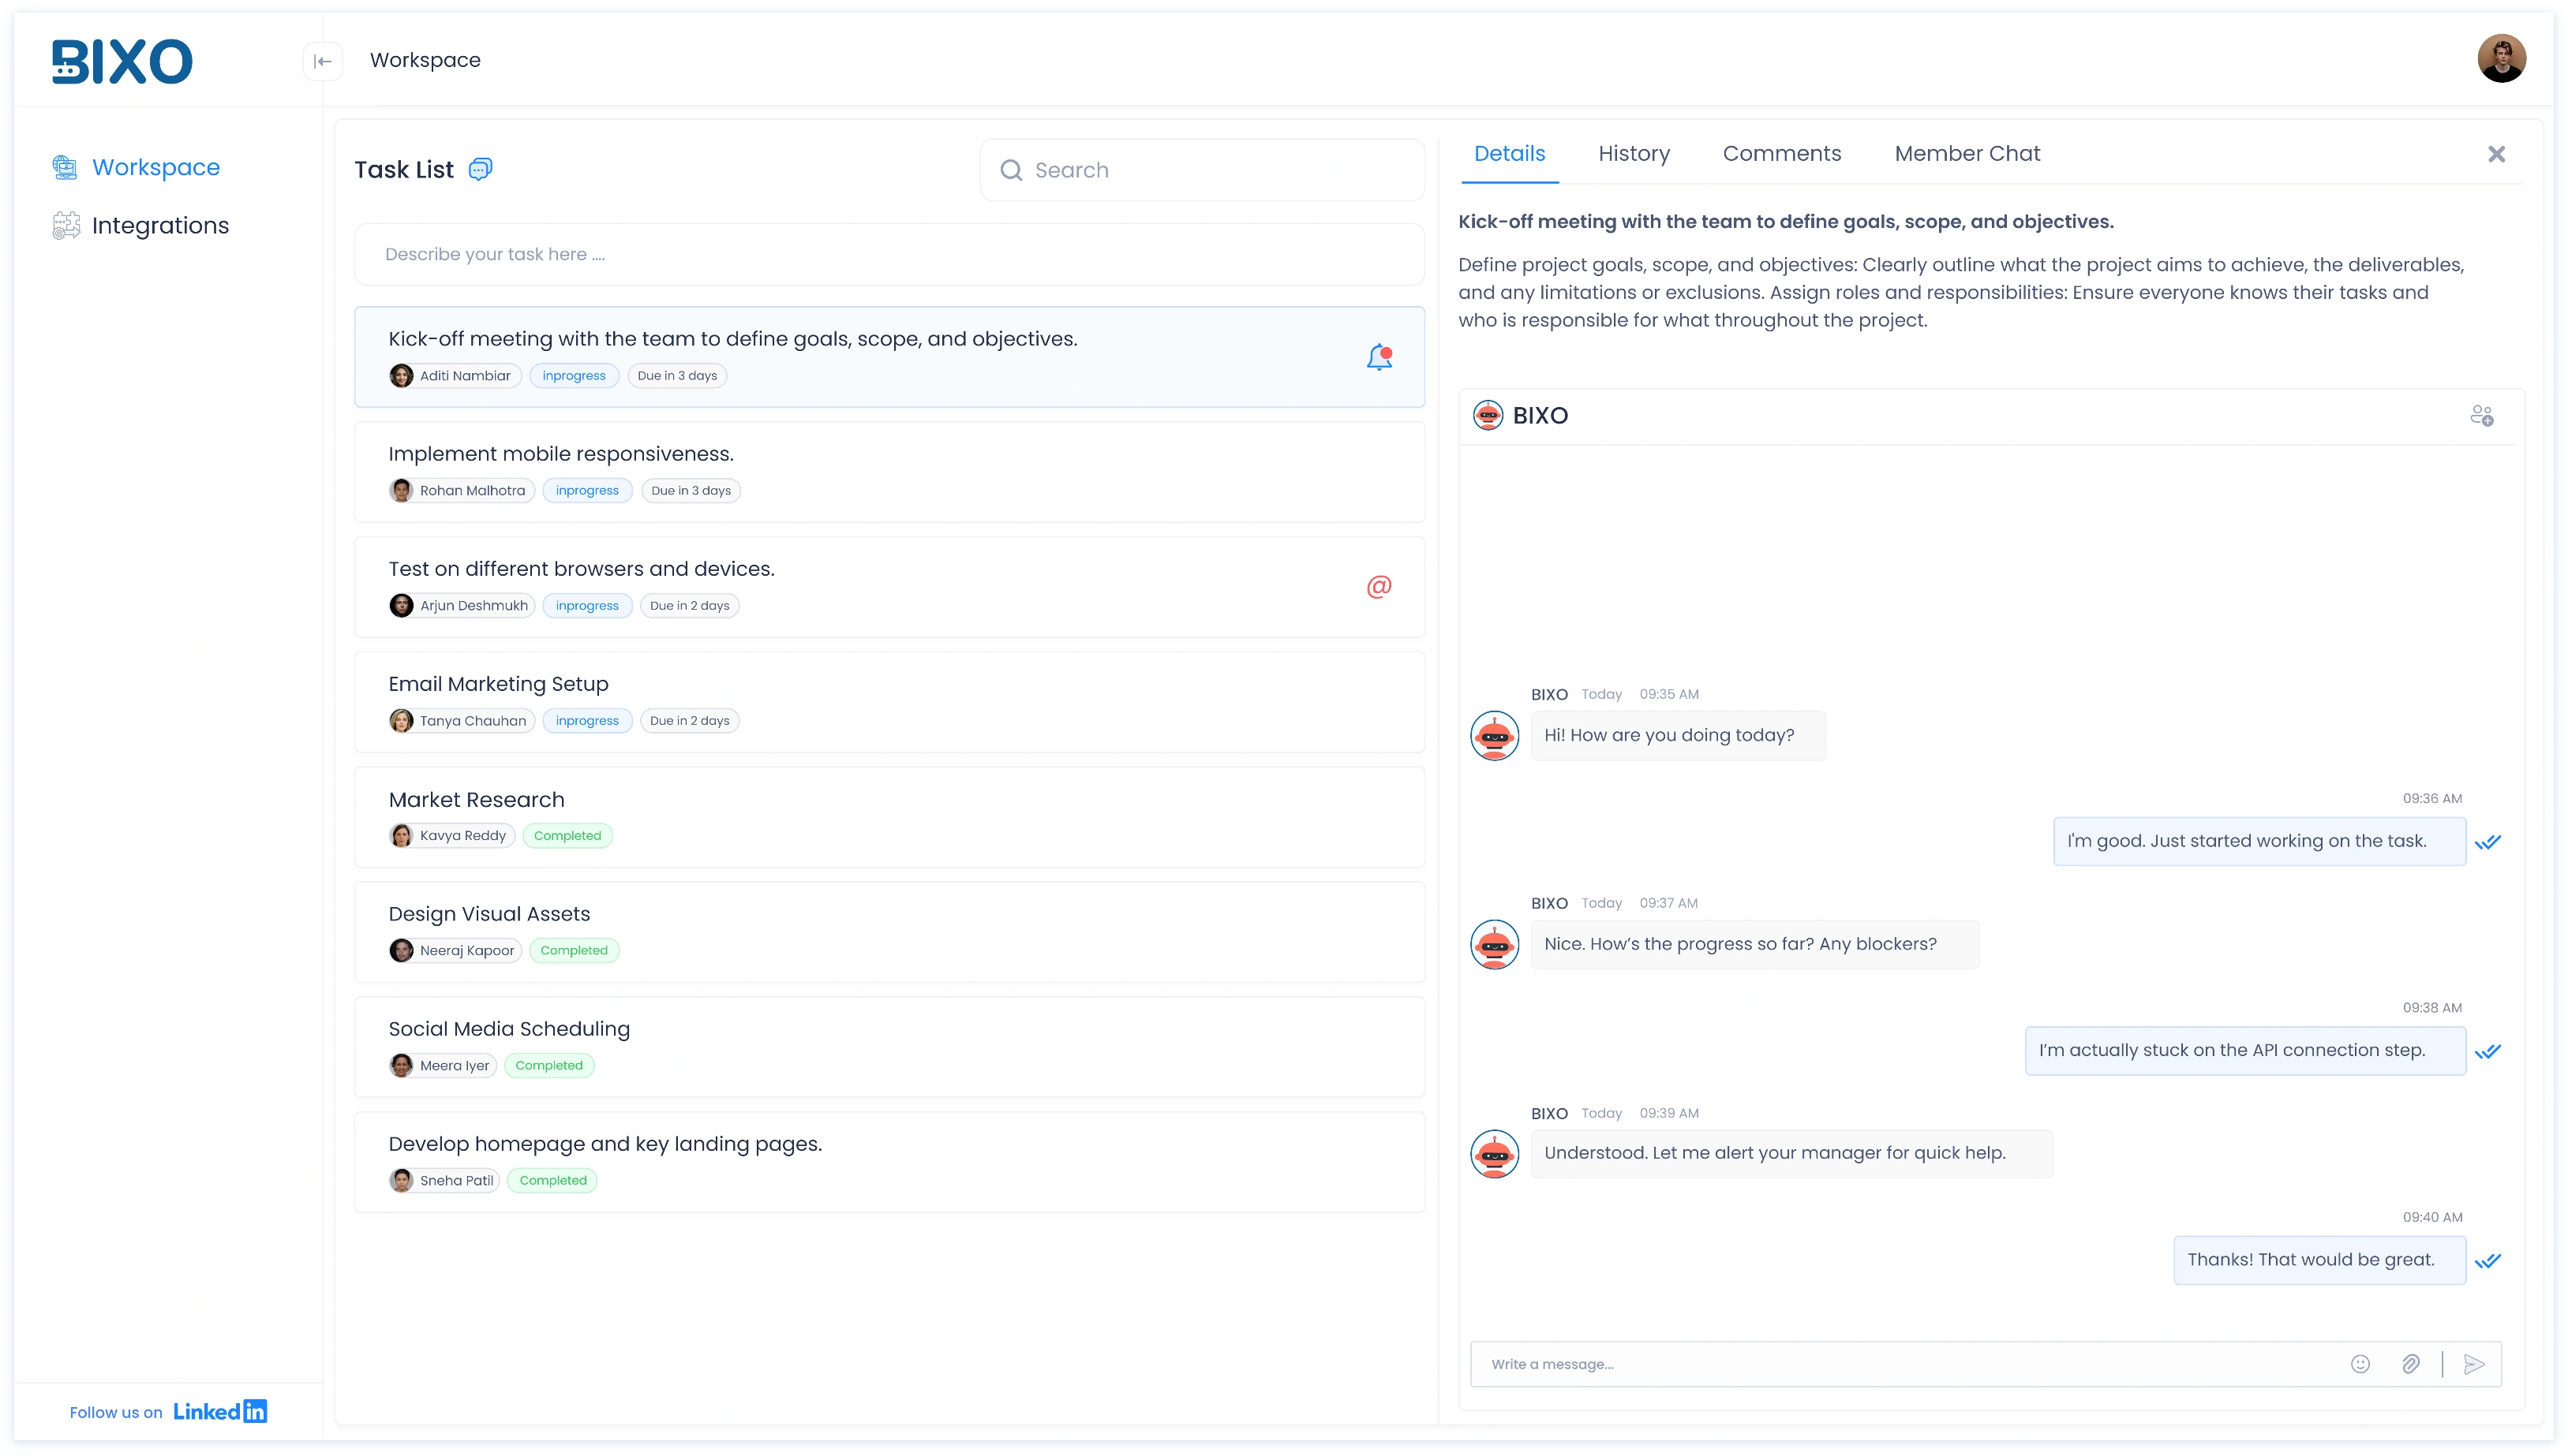
Task: Click the profile avatar in the top right
Action: [x=2502, y=58]
